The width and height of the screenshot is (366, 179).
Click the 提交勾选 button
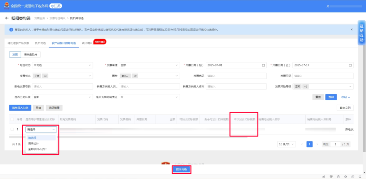pos(182,170)
